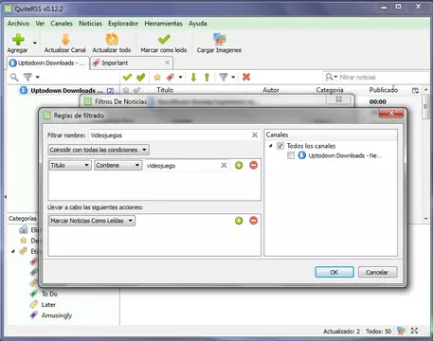This screenshot has height=341, width=433.
Task: Add a condition with the green plus
Action: click(239, 165)
